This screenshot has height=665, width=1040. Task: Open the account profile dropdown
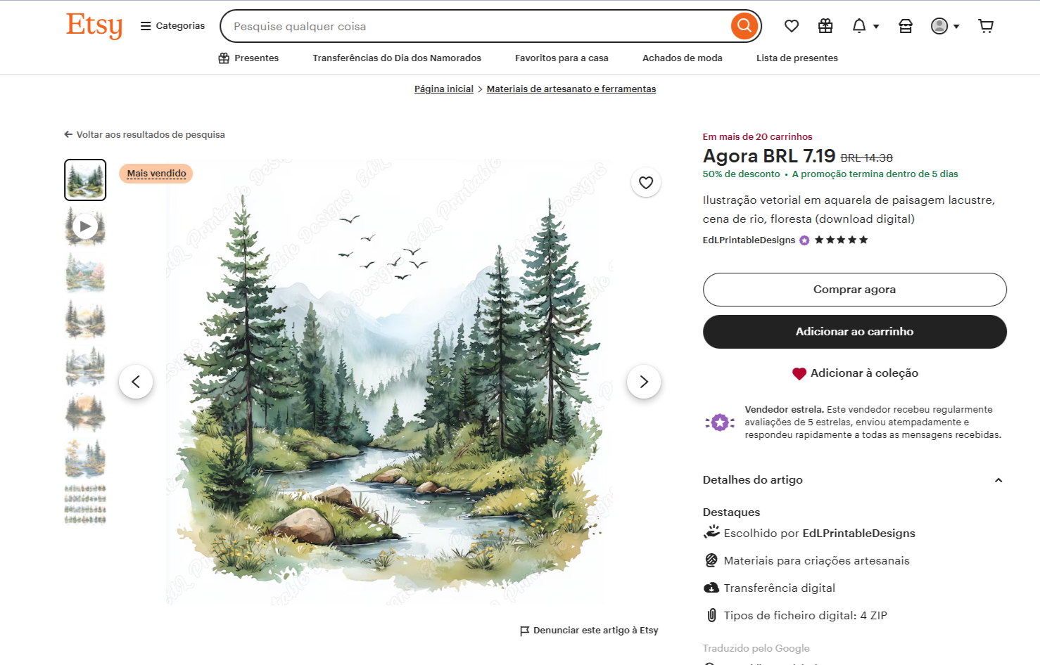(944, 25)
